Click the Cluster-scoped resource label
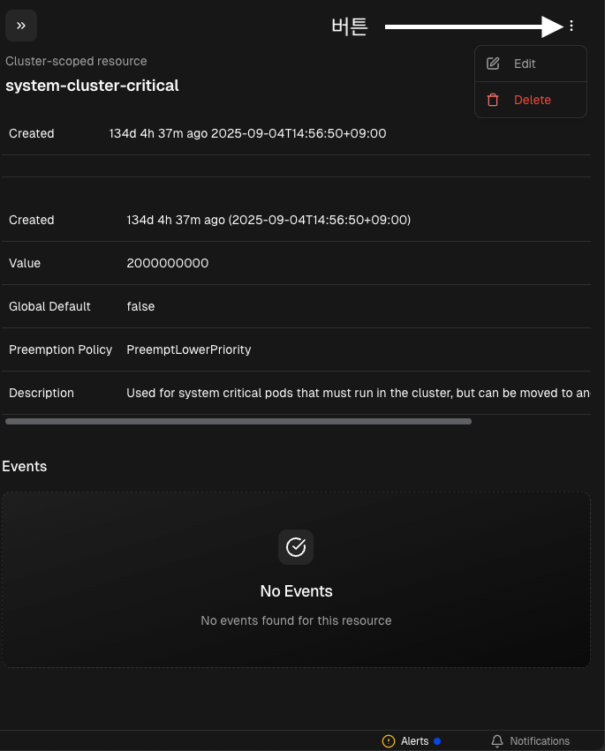Viewport: 605px width, 751px height. pos(76,61)
